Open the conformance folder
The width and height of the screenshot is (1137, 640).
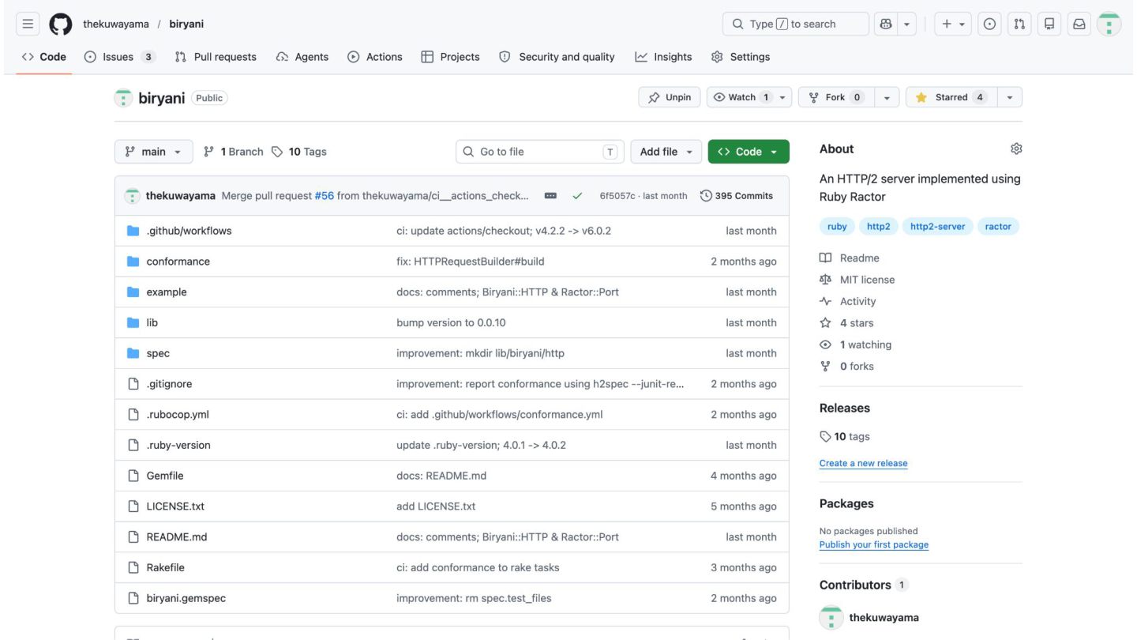tap(178, 262)
